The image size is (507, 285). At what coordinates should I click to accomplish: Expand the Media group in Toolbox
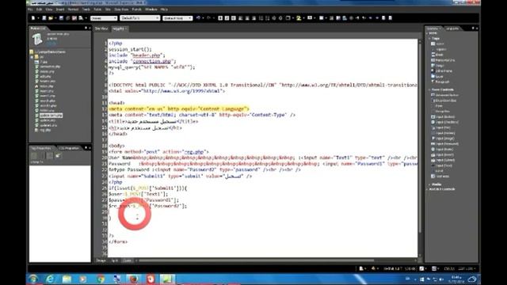(x=429, y=184)
